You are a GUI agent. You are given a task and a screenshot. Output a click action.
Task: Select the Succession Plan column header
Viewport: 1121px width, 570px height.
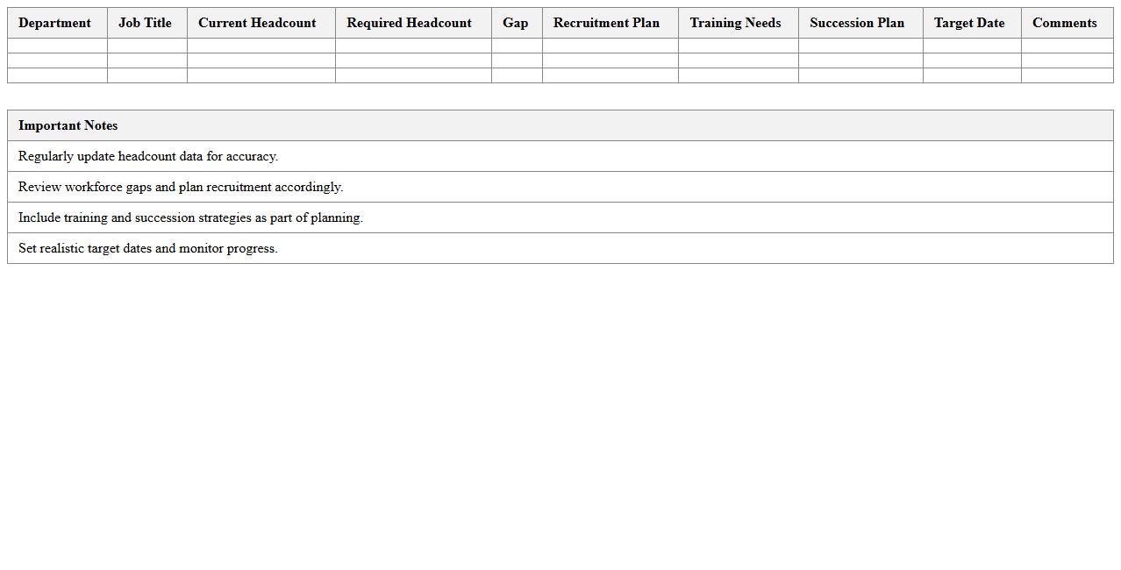[857, 23]
